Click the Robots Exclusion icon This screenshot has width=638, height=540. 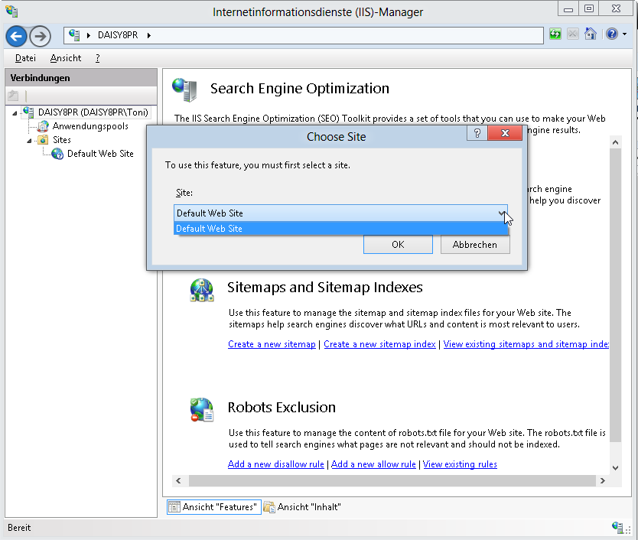pyautogui.click(x=202, y=411)
